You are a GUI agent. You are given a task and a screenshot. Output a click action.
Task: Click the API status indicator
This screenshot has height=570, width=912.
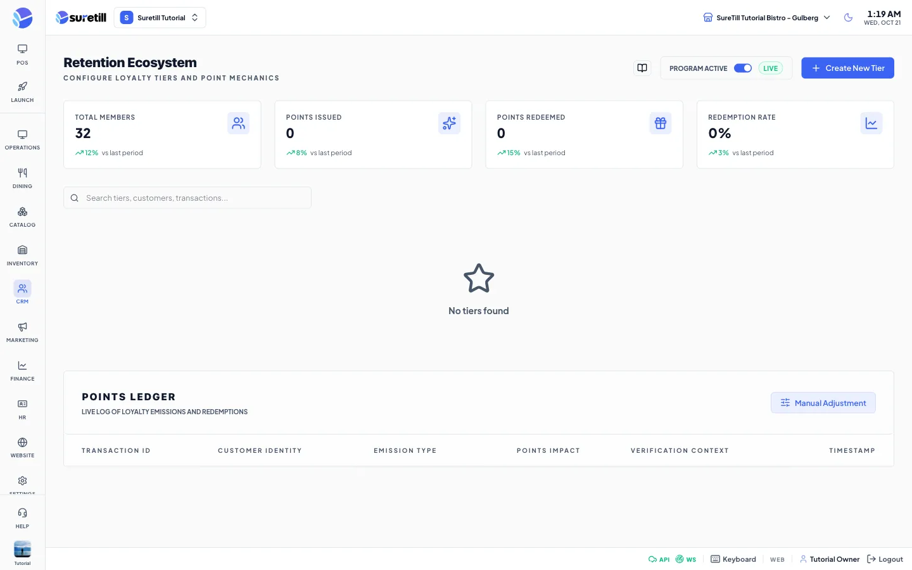659,559
